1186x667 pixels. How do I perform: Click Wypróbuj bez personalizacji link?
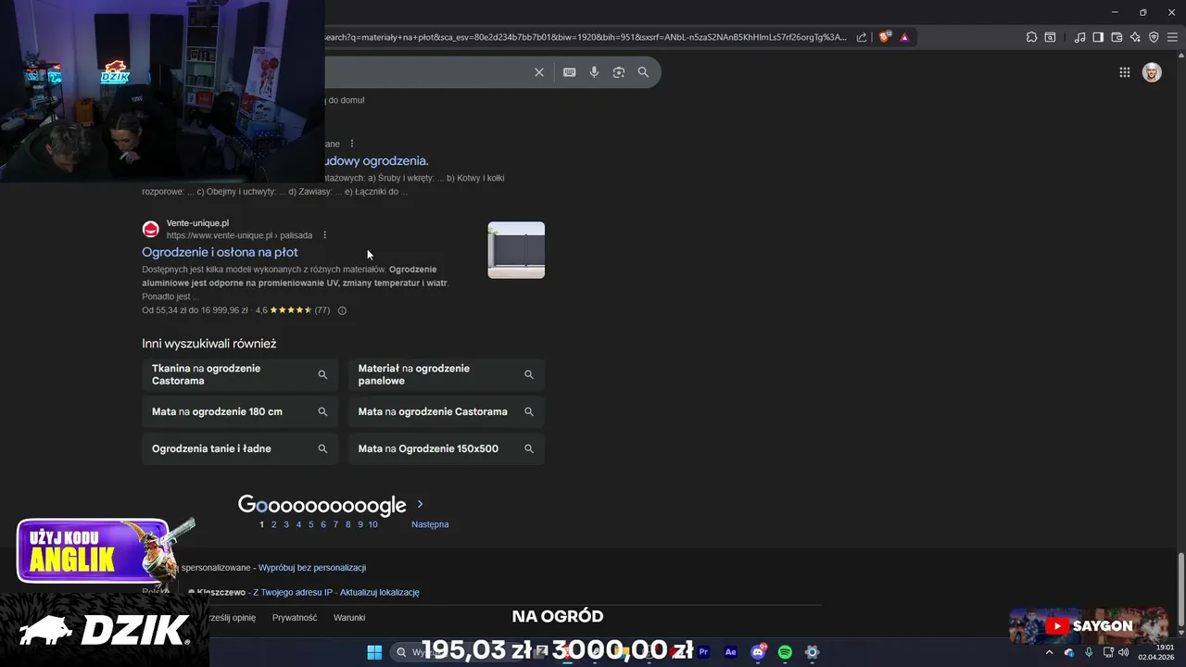point(312,567)
